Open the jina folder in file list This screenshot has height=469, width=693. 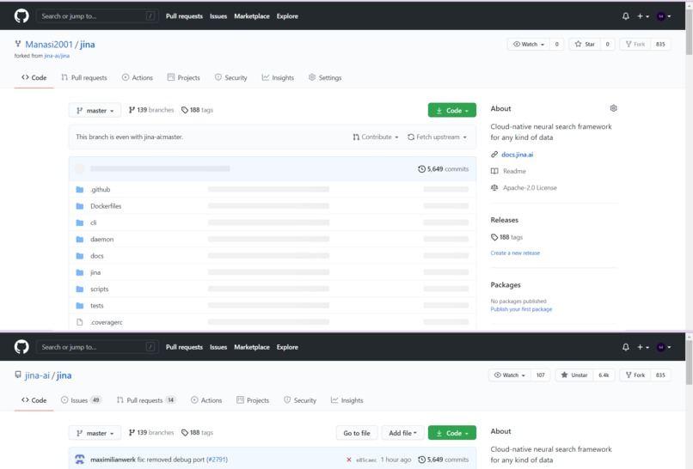(x=95, y=272)
